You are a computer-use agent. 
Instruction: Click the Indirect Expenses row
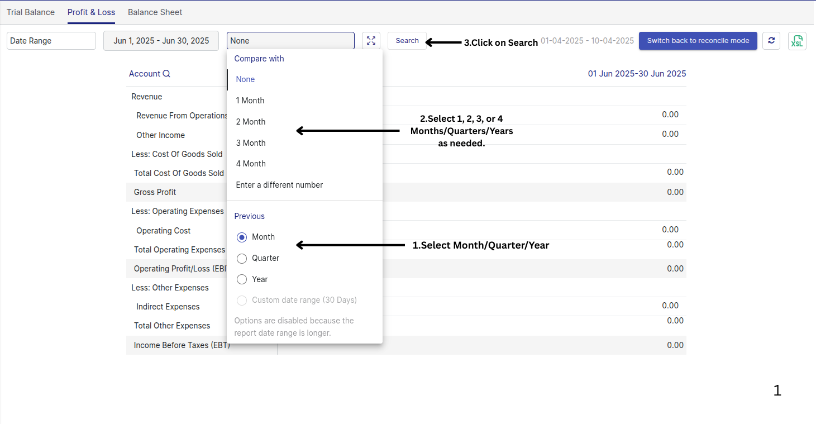coord(406,307)
